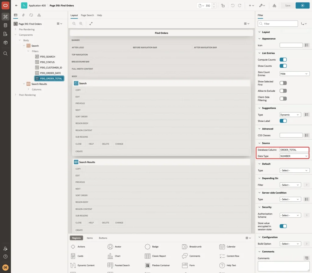Toggle Show Label switch
This screenshot has height=273, width=312.
283,121
